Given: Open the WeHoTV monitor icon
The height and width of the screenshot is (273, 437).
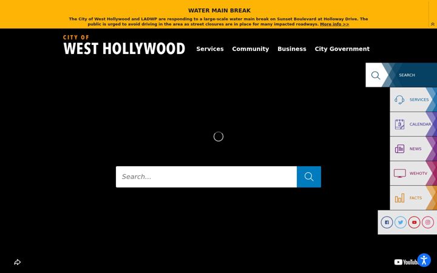Looking at the screenshot, I should tap(399, 174).
